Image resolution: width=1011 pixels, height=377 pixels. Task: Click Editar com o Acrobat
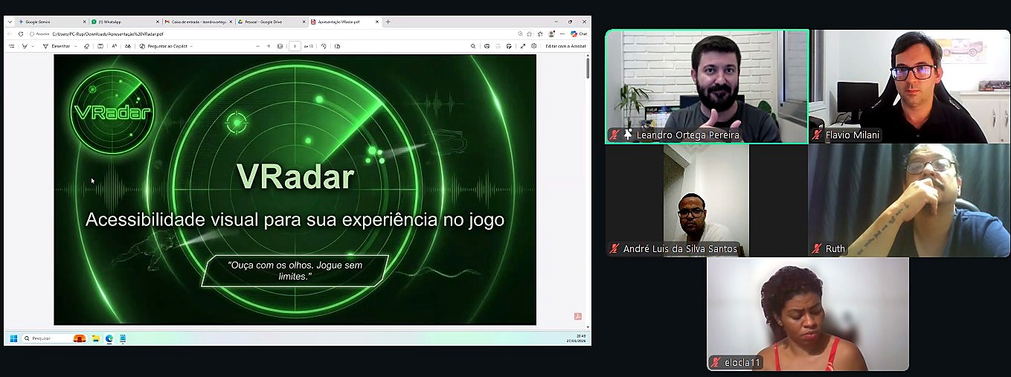click(565, 46)
